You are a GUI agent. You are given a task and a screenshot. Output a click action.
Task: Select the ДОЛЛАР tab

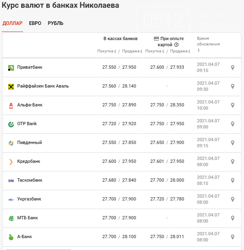[x=12, y=23]
